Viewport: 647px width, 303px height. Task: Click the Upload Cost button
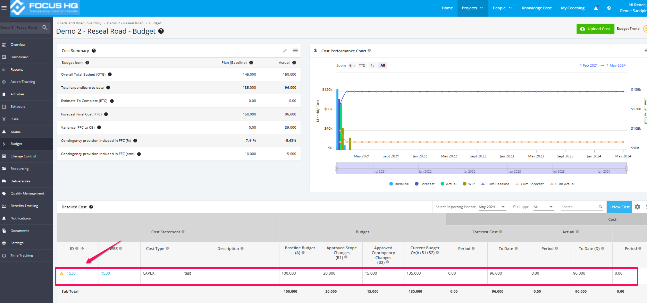click(595, 29)
